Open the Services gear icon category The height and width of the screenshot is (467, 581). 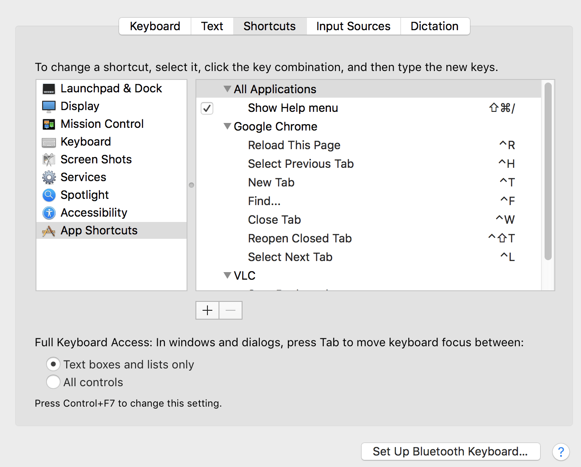pos(49,178)
